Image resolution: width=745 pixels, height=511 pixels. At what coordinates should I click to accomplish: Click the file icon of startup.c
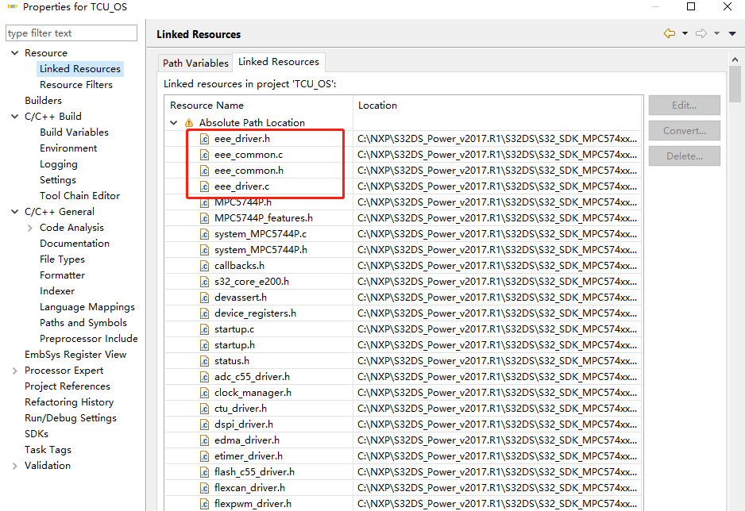(204, 329)
